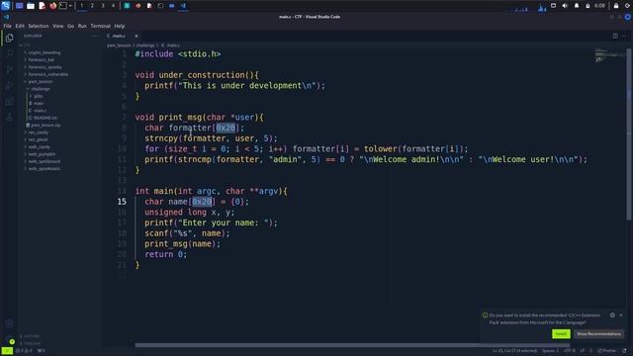Screen dimensions: 633x356
Task: Click the volume icon in system tray
Action: [565, 6]
